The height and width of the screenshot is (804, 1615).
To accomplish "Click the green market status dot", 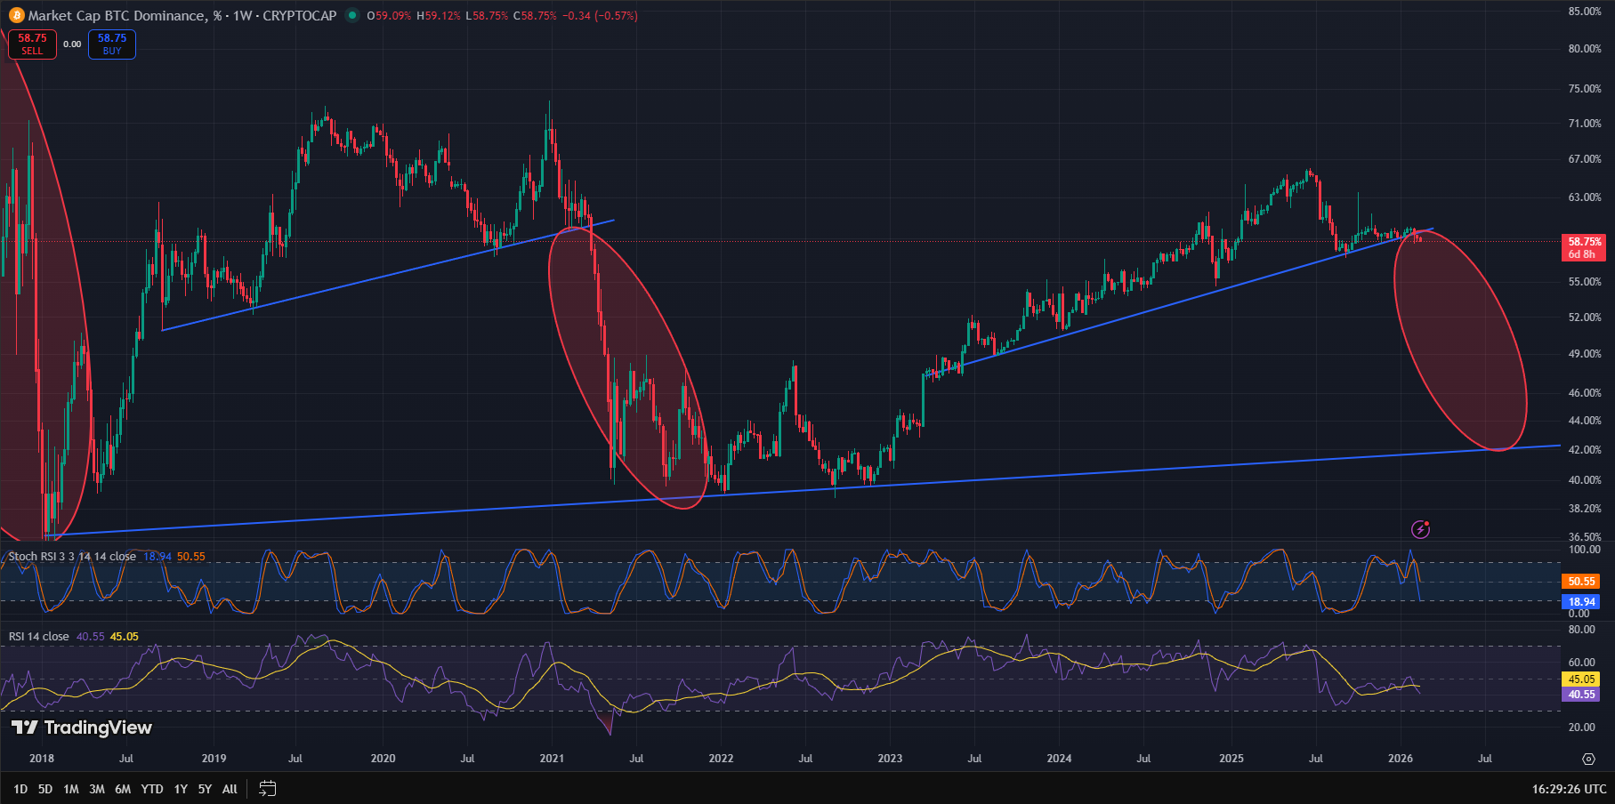I will [x=352, y=15].
